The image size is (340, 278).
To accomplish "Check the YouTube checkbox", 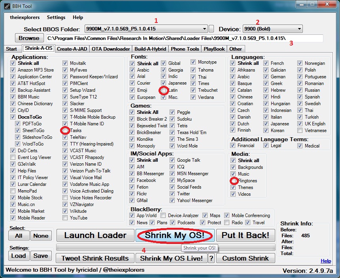I will 65,218.
